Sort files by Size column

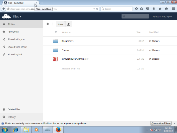138,32
